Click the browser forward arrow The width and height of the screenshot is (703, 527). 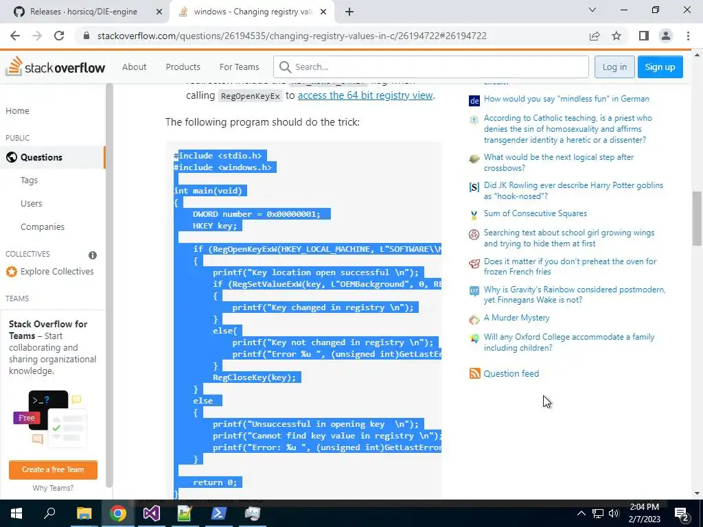tap(37, 36)
